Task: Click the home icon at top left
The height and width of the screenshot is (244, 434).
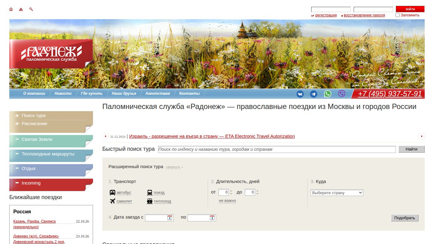Action: [x=11, y=9]
